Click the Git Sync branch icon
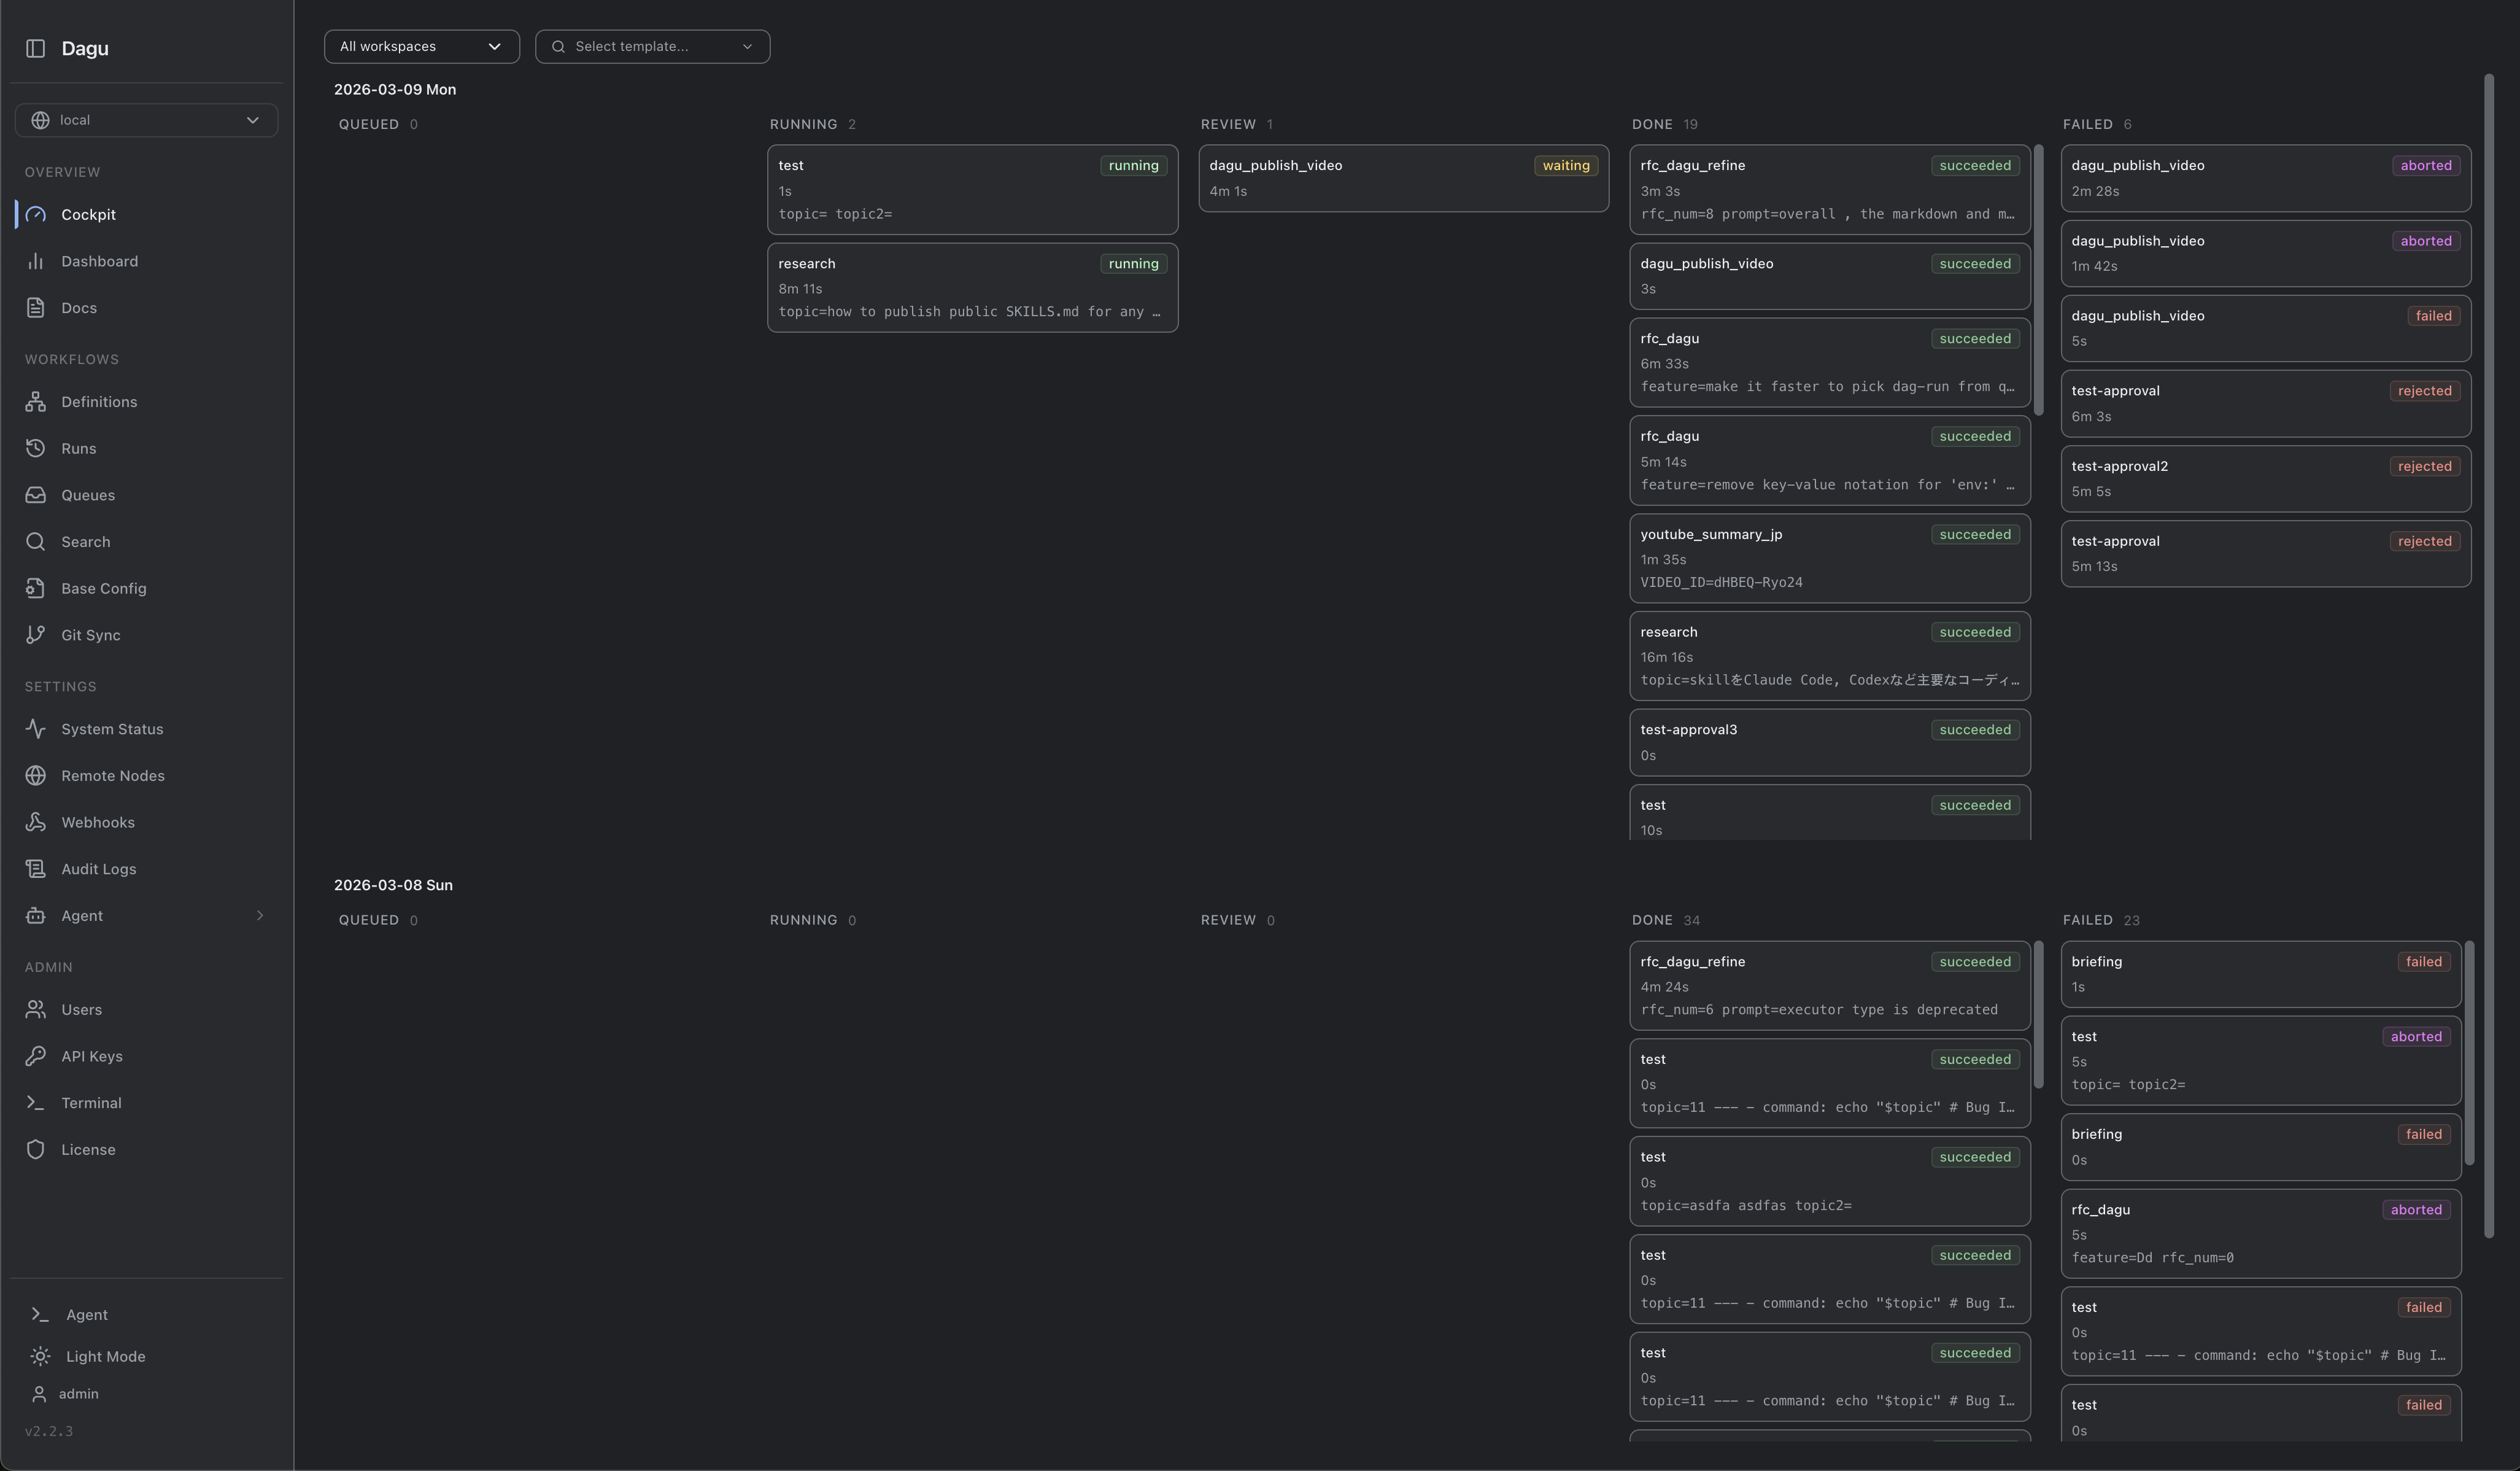The height and width of the screenshot is (1471, 2520). click(36, 635)
